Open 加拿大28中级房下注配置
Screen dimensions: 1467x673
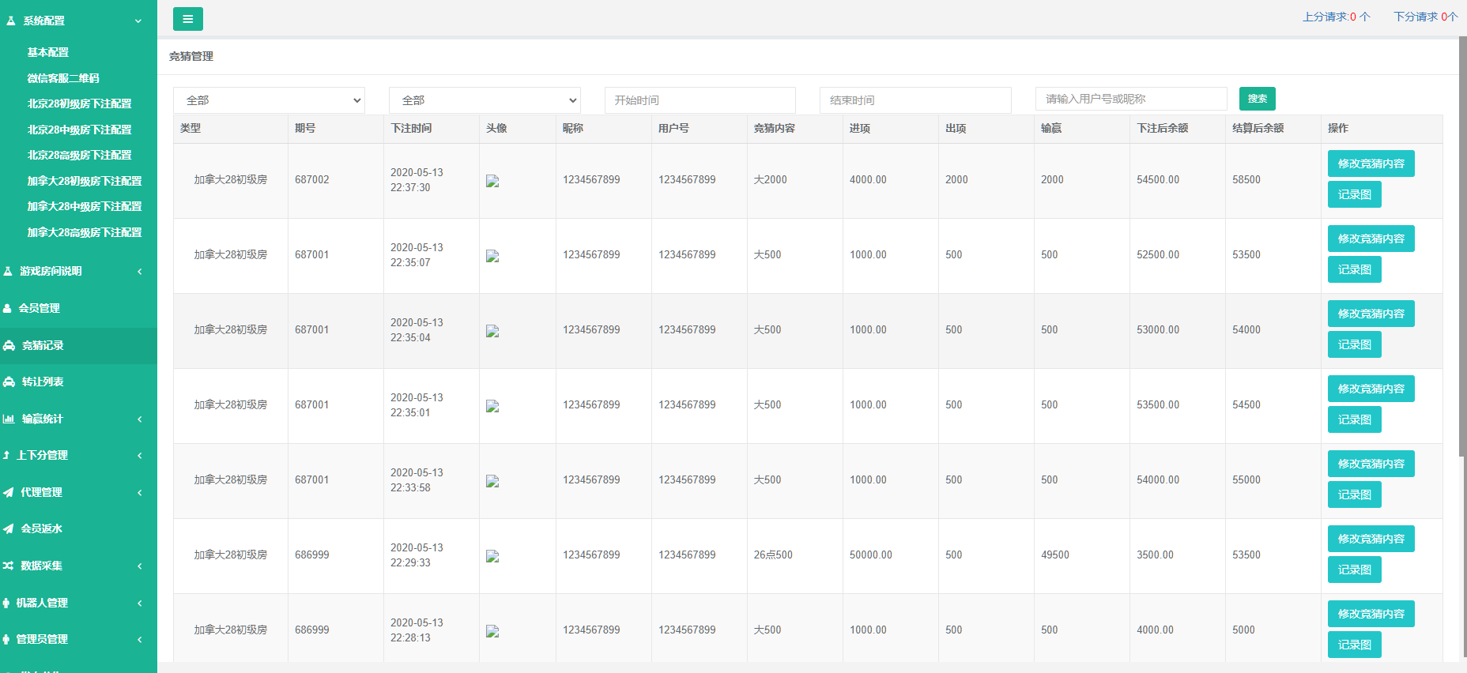[x=85, y=206]
